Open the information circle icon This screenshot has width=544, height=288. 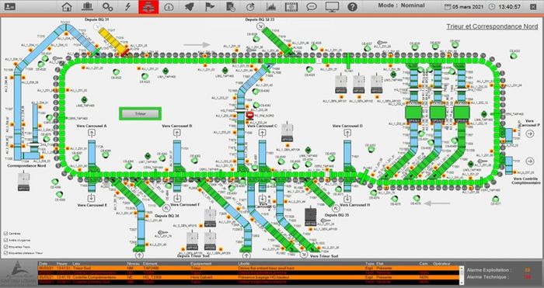169,6
